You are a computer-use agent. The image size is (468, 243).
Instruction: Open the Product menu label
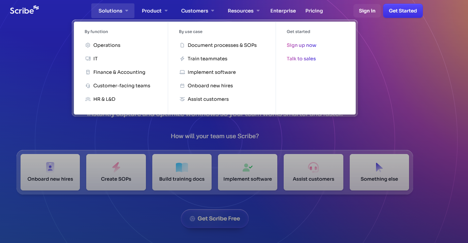(152, 11)
